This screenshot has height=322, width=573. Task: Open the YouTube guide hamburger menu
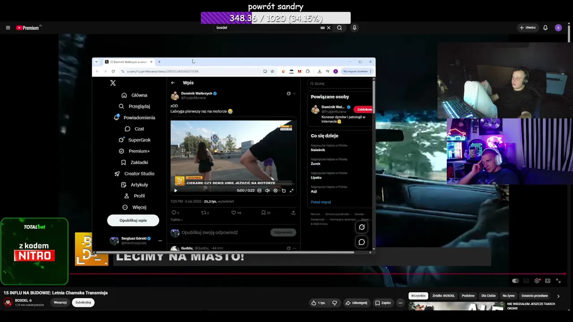click(x=8, y=28)
